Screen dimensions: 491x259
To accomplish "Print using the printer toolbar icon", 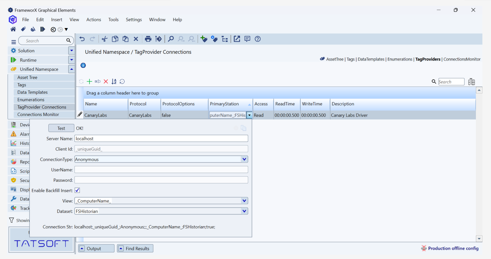I will (148, 39).
